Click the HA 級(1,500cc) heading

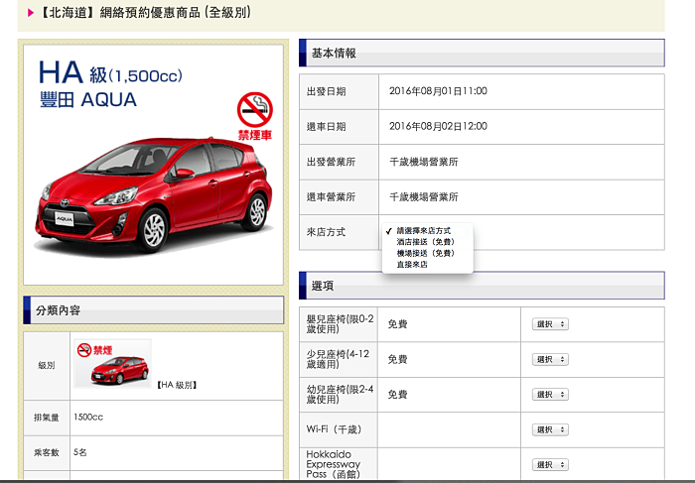point(110,73)
